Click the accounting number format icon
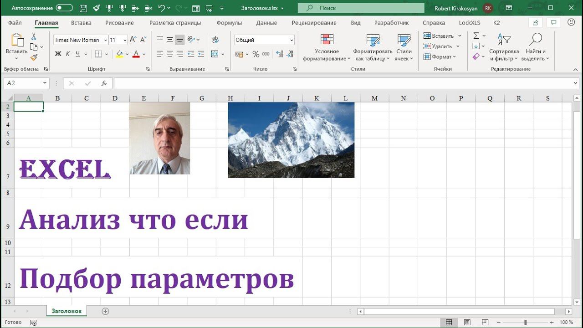This screenshot has height=328, width=583. (239, 54)
